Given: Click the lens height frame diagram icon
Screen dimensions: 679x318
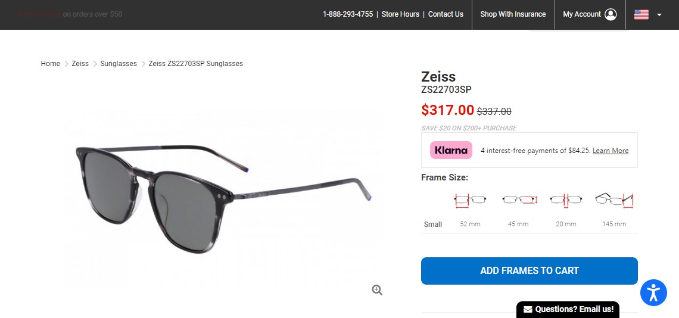Looking at the screenshot, I should (519, 200).
